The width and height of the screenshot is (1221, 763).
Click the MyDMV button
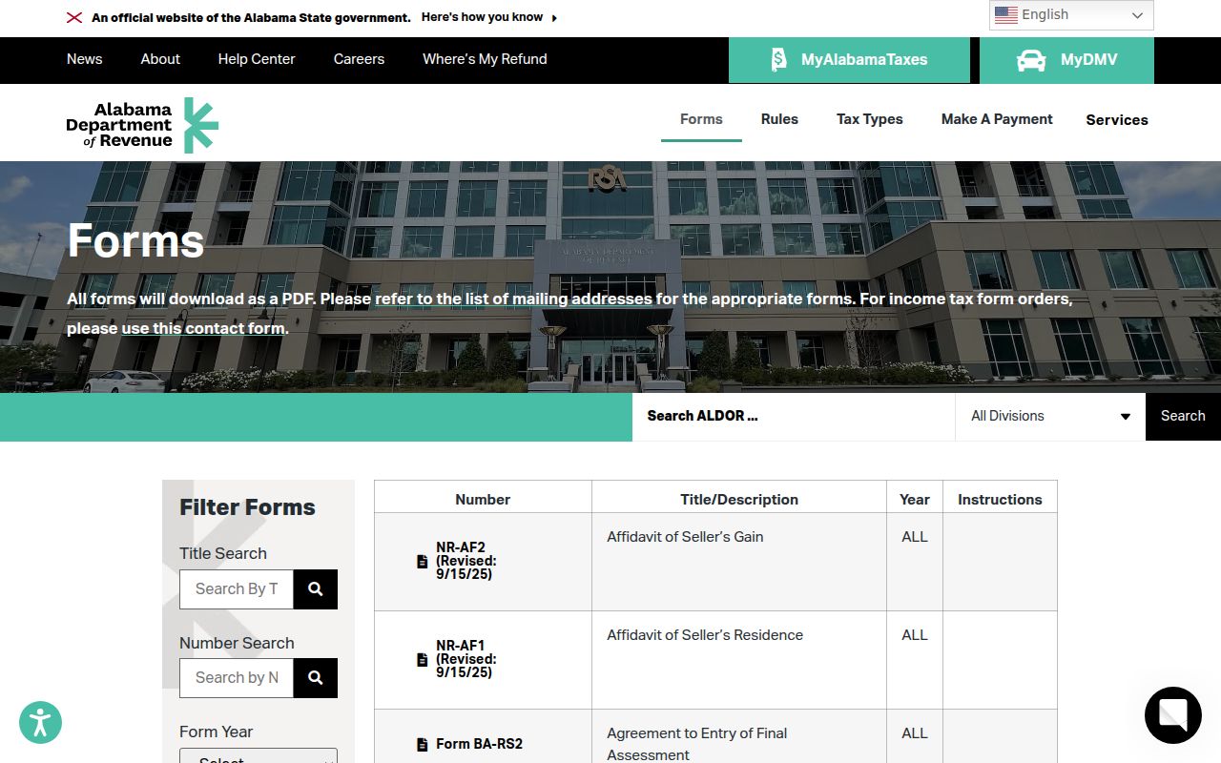click(x=1066, y=60)
